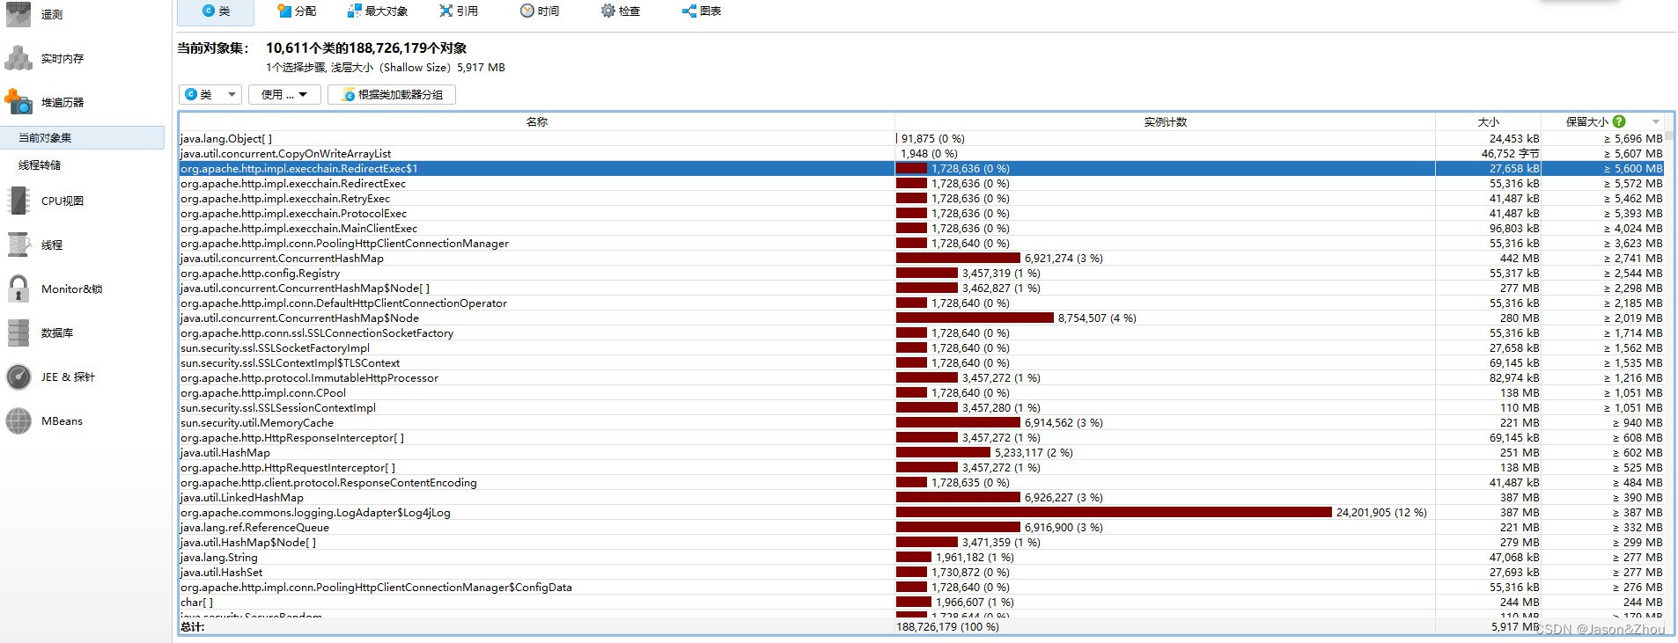Click the 检查 gear tab icon
1678x643 pixels.
(607, 11)
